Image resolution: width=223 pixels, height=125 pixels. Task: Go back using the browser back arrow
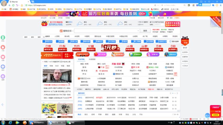pyautogui.click(x=9, y=5)
